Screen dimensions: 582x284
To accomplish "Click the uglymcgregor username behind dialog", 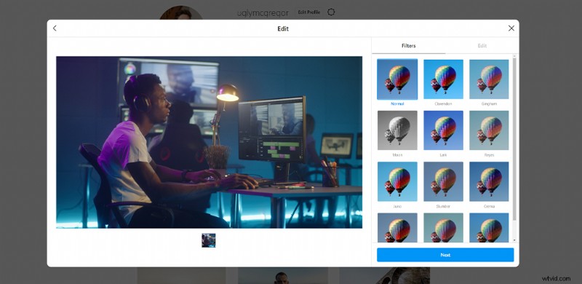I will click(263, 12).
